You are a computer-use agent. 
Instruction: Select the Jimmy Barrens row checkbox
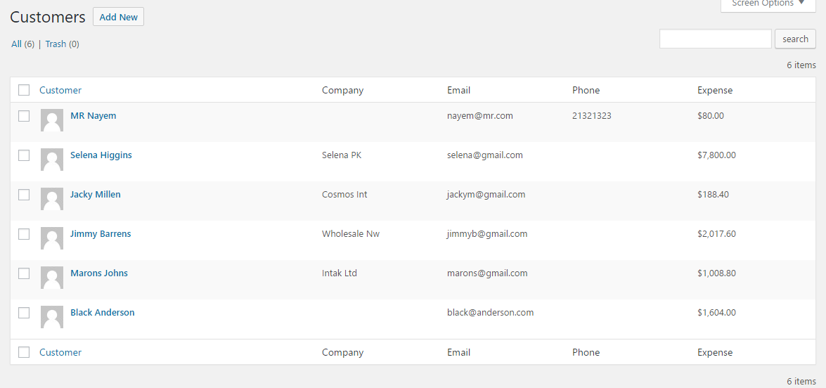pos(24,234)
